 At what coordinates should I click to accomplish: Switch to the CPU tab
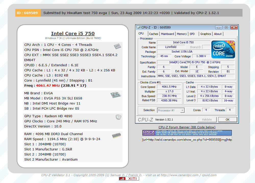click(141, 33)
